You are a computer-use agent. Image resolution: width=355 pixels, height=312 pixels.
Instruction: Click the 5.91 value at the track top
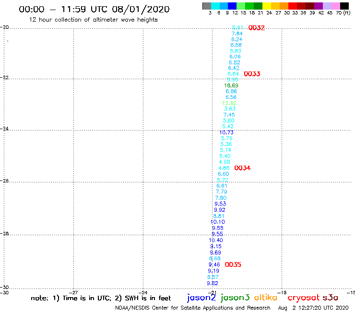pyautogui.click(x=237, y=28)
